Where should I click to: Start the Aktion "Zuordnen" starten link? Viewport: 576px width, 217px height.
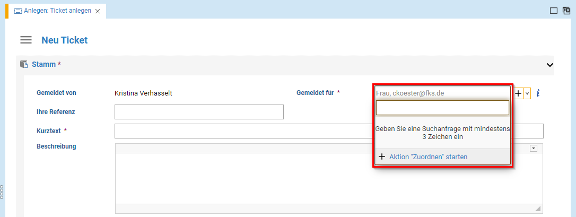[x=428, y=157]
